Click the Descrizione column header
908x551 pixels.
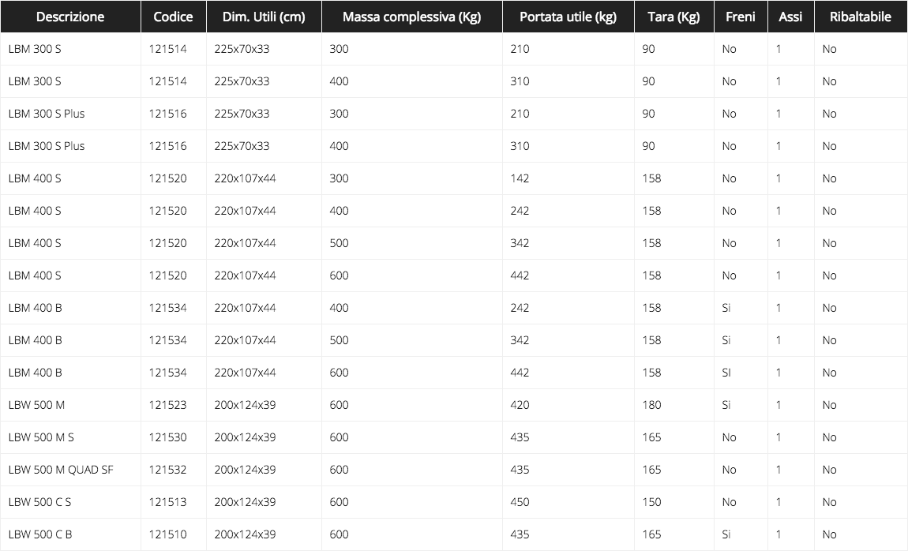(x=70, y=17)
